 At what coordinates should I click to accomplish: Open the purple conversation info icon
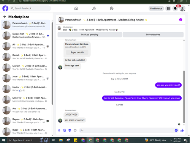180,20
